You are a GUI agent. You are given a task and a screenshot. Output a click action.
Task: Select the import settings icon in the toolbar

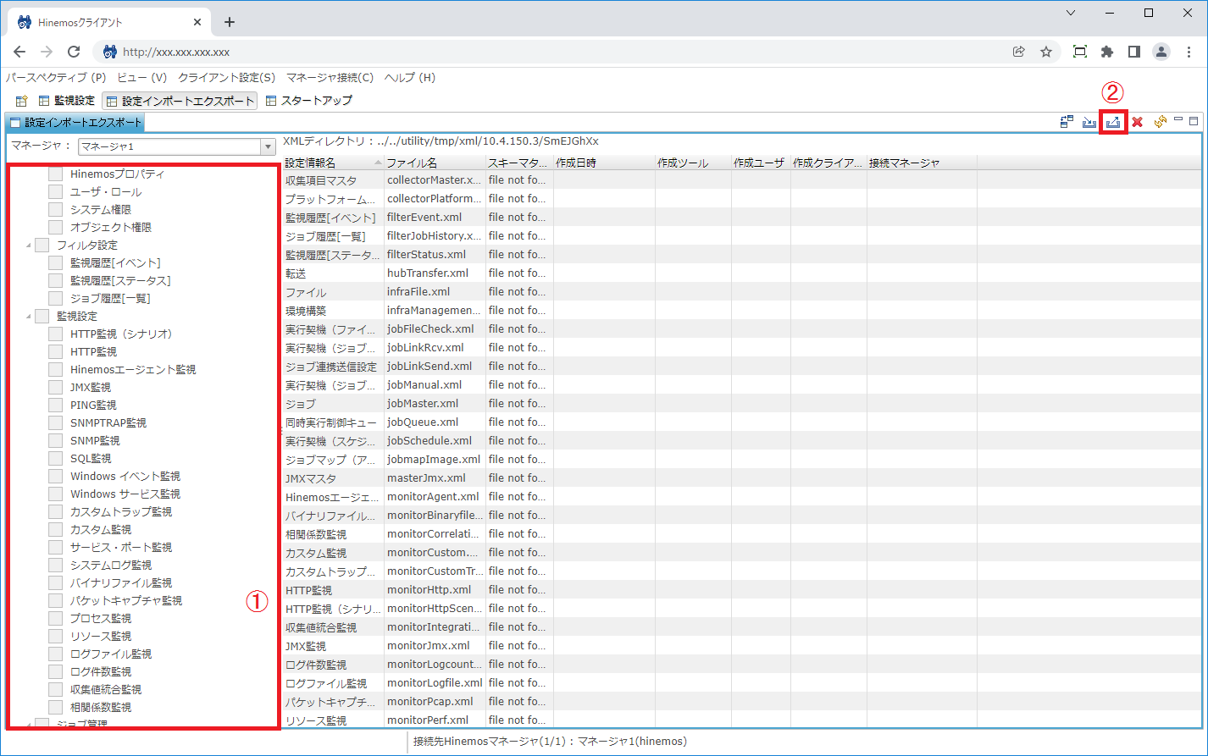1089,121
